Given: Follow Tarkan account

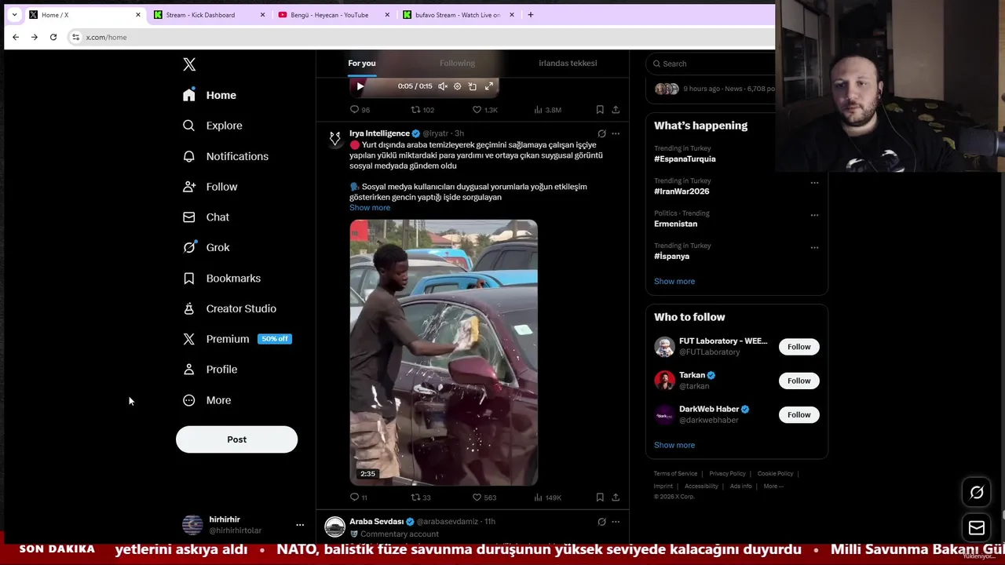Looking at the screenshot, I should [x=799, y=381].
